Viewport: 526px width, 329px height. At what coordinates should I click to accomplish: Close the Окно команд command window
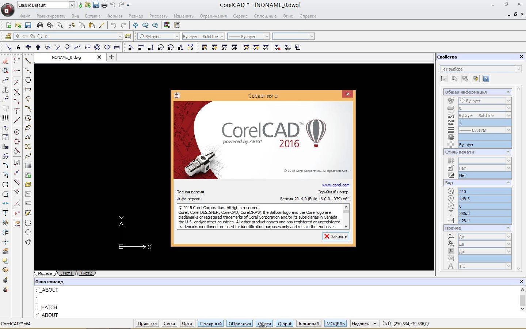[522, 281]
